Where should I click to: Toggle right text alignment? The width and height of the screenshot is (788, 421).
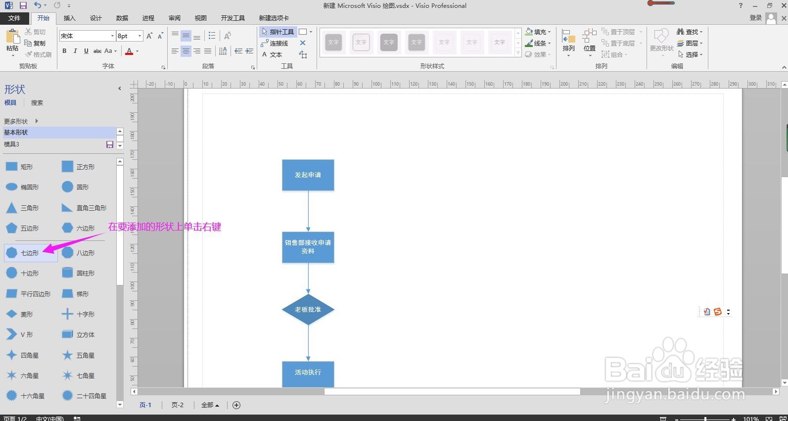[x=197, y=51]
